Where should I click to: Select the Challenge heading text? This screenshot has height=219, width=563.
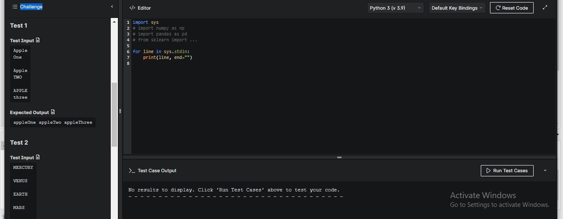click(x=31, y=7)
